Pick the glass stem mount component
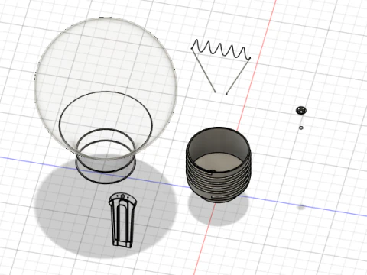 pos(122,220)
